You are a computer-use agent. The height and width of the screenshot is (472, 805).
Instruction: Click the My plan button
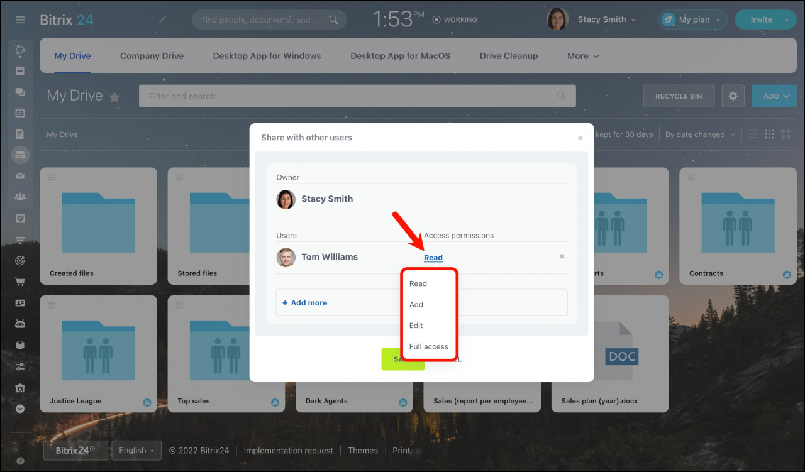(x=693, y=19)
